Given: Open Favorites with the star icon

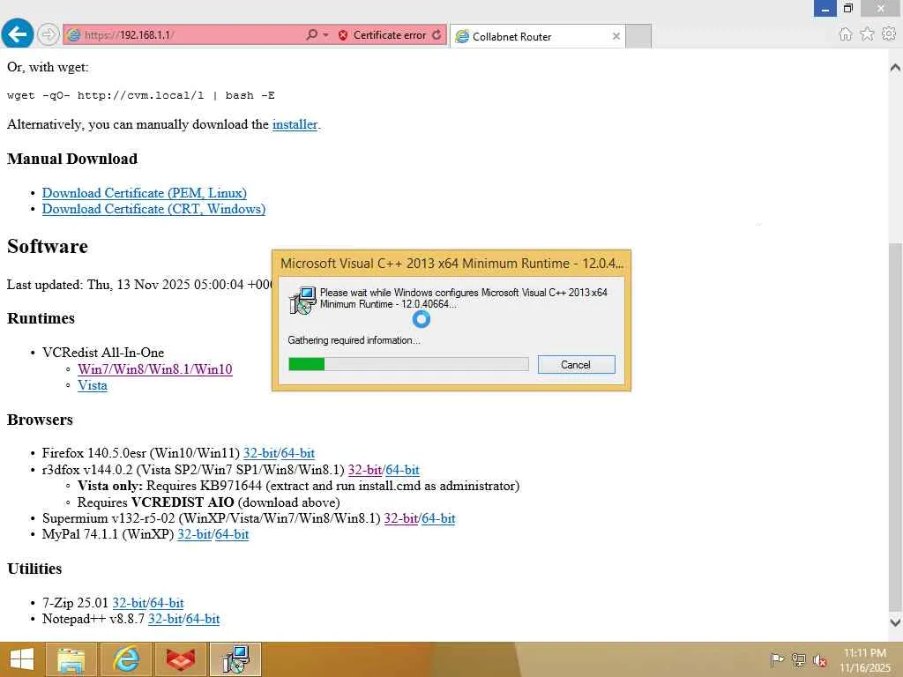Looking at the screenshot, I should [x=867, y=34].
